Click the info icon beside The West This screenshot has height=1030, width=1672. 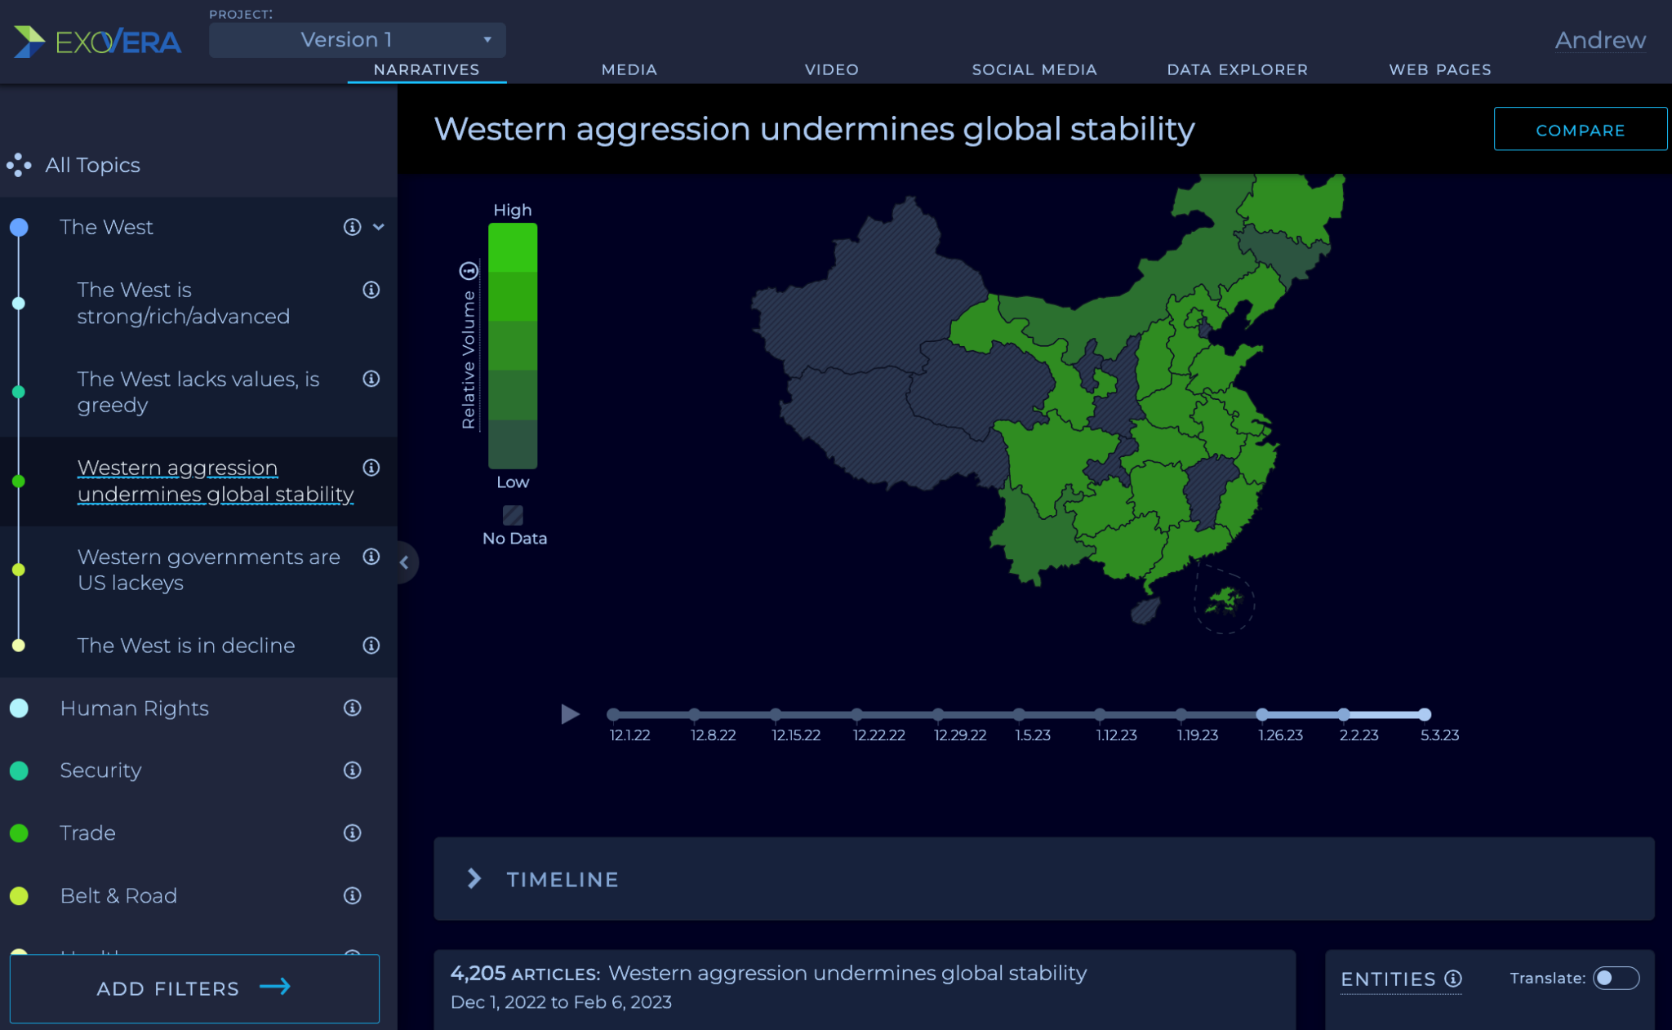(352, 227)
